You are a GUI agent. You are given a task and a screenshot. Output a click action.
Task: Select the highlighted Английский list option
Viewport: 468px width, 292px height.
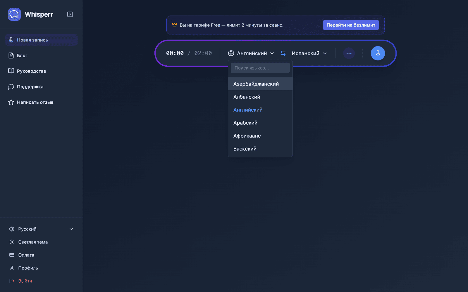[x=260, y=110]
